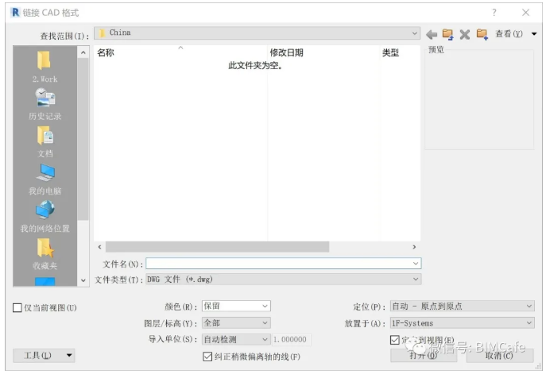
Task: Click the back arrow navigation icon
Action: [x=432, y=34]
